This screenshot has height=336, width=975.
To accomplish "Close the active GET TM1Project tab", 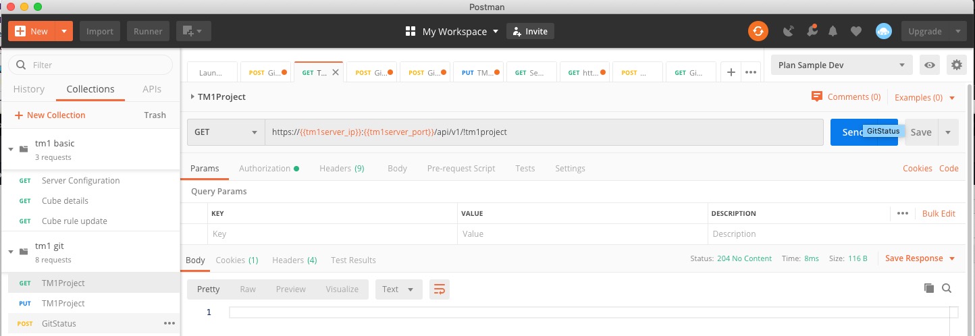I will (336, 72).
